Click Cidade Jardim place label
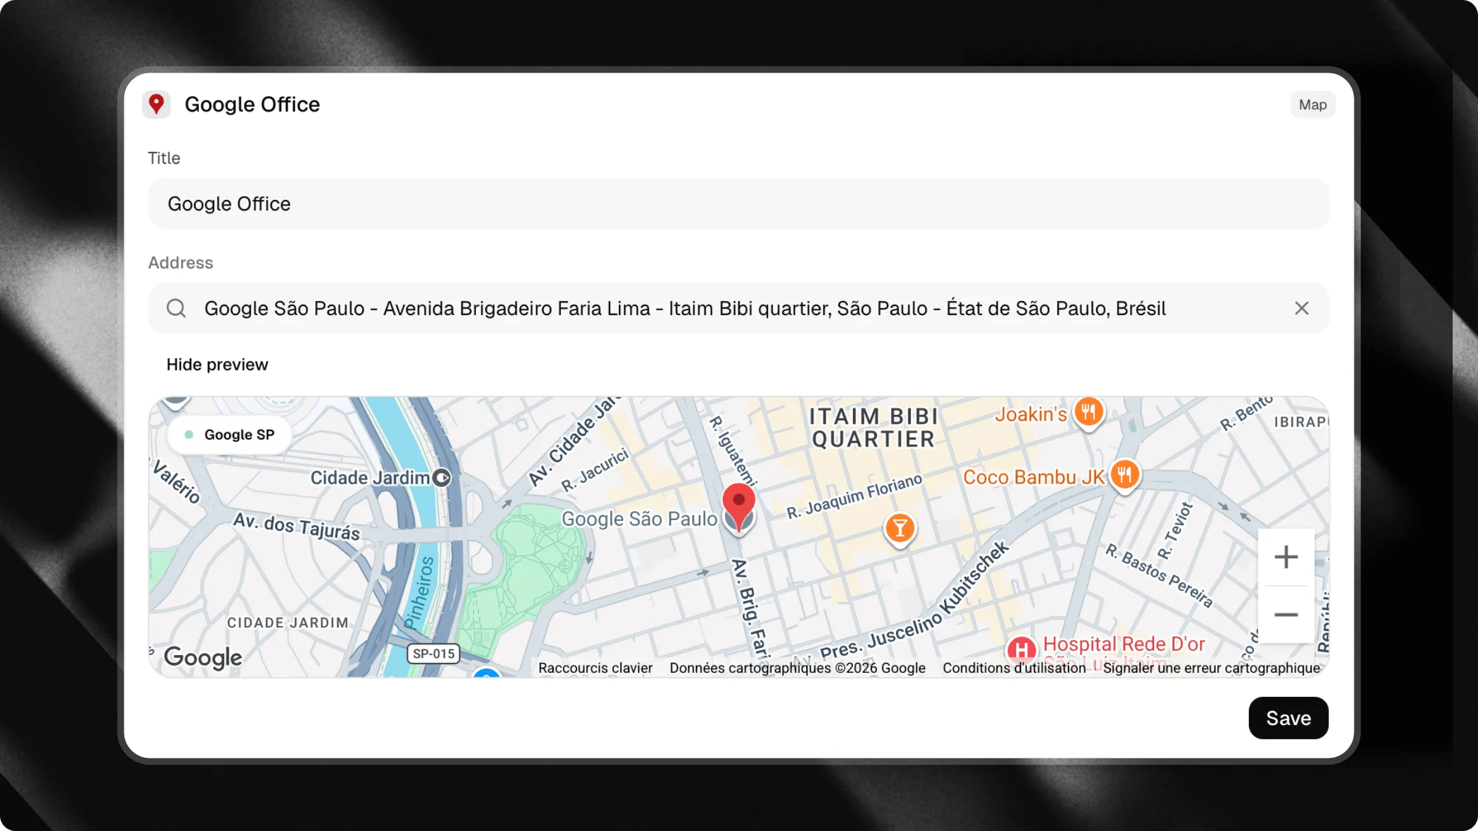This screenshot has width=1478, height=831. (x=369, y=478)
